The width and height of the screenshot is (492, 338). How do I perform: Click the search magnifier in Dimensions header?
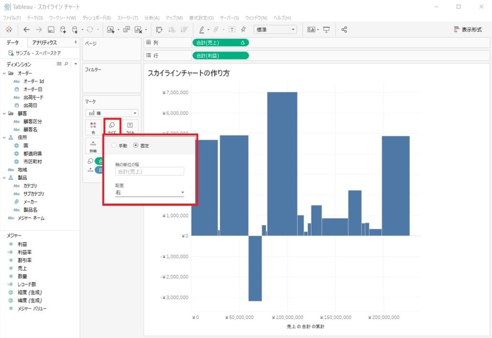66,64
